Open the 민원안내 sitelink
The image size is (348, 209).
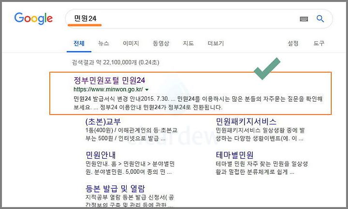click(x=101, y=155)
